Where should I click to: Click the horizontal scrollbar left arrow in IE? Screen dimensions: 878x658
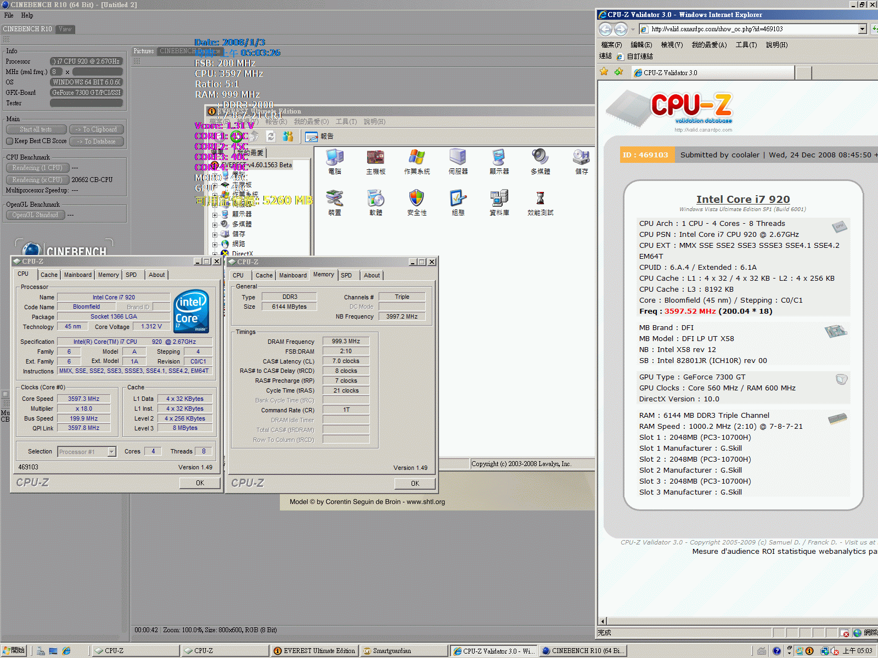[603, 621]
